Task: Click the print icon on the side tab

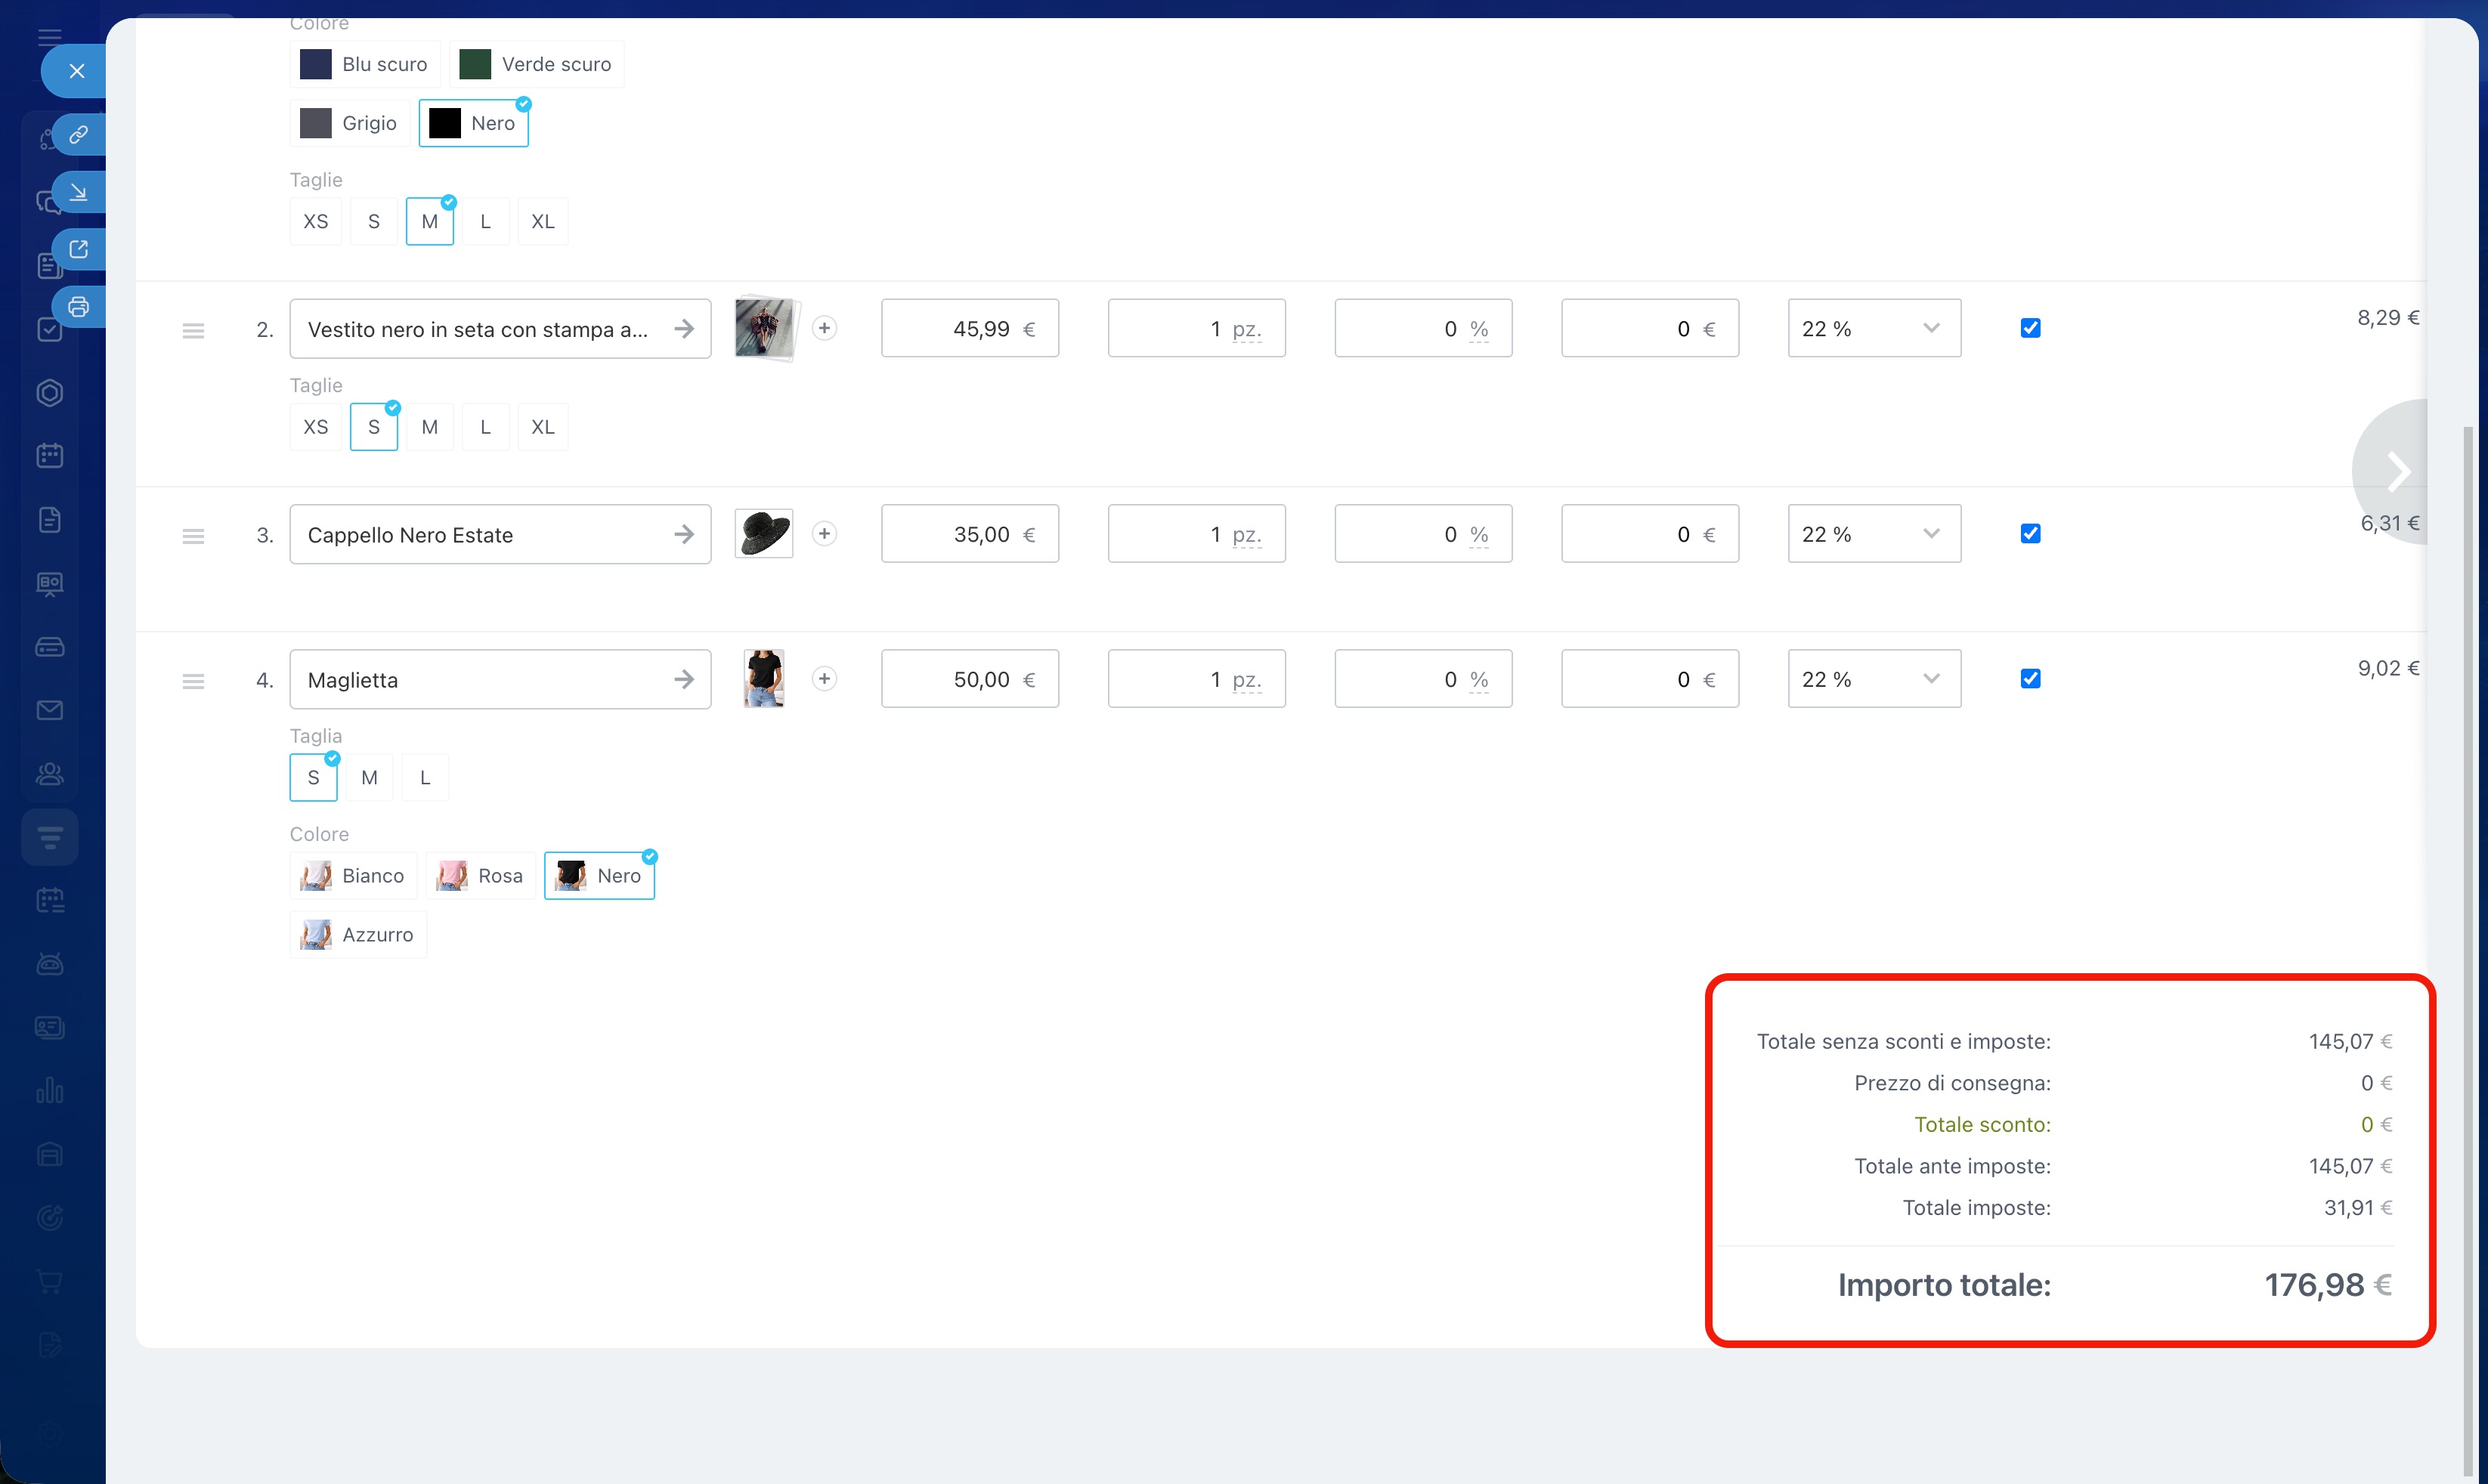Action: pos(78,307)
